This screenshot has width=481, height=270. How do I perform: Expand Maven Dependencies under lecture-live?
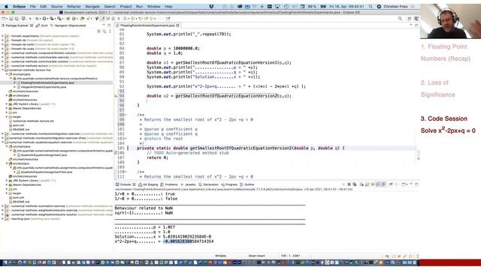pyautogui.click(x=7, y=108)
